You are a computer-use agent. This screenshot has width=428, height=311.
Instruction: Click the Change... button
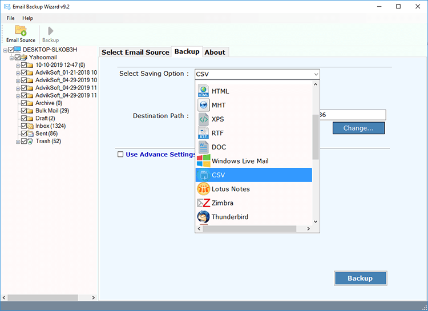coord(358,128)
